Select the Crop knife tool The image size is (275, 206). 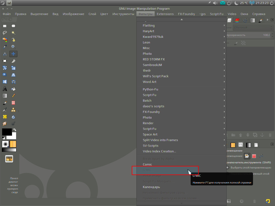coord(13,61)
